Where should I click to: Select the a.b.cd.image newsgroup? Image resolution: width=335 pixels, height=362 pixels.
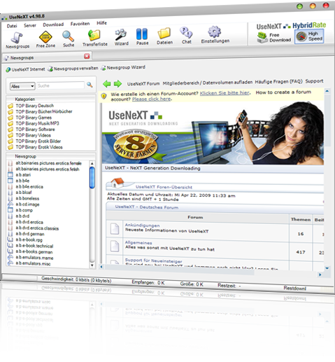click(27, 204)
